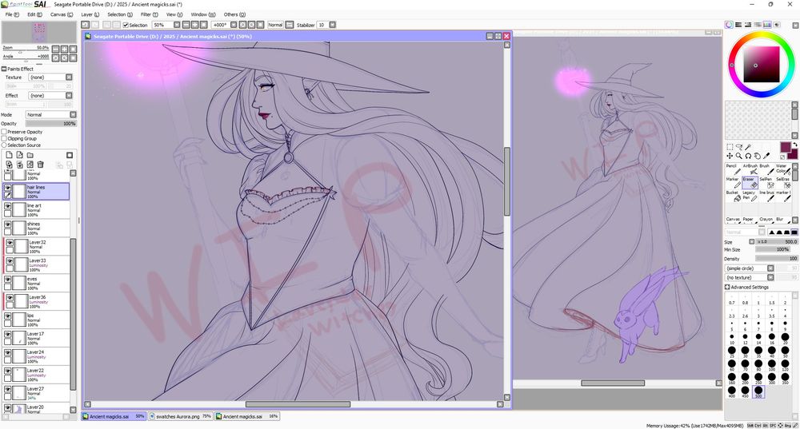
Task: Open the Effect dropdown
Action: (x=50, y=96)
